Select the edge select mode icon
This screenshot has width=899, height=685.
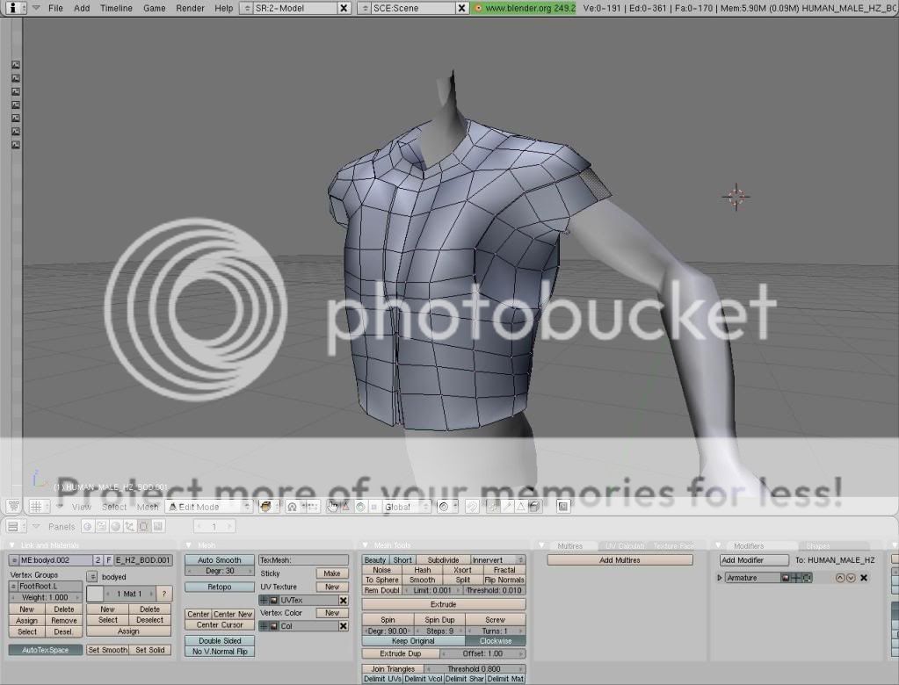point(508,507)
